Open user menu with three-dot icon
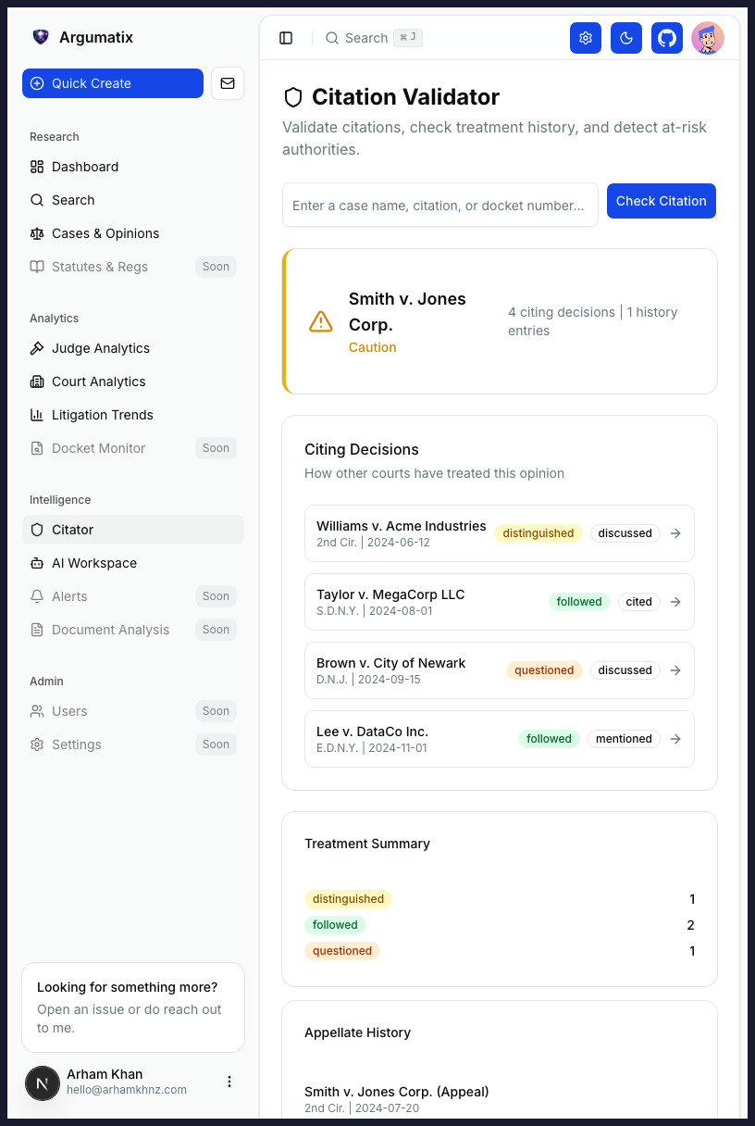The image size is (755, 1126). [229, 1082]
